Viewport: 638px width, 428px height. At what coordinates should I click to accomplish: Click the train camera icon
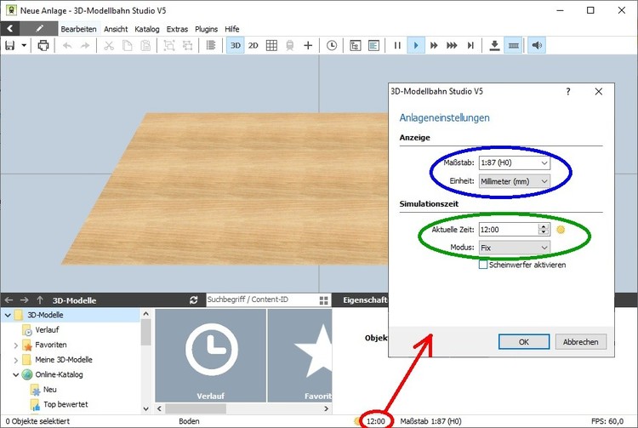[x=290, y=46]
